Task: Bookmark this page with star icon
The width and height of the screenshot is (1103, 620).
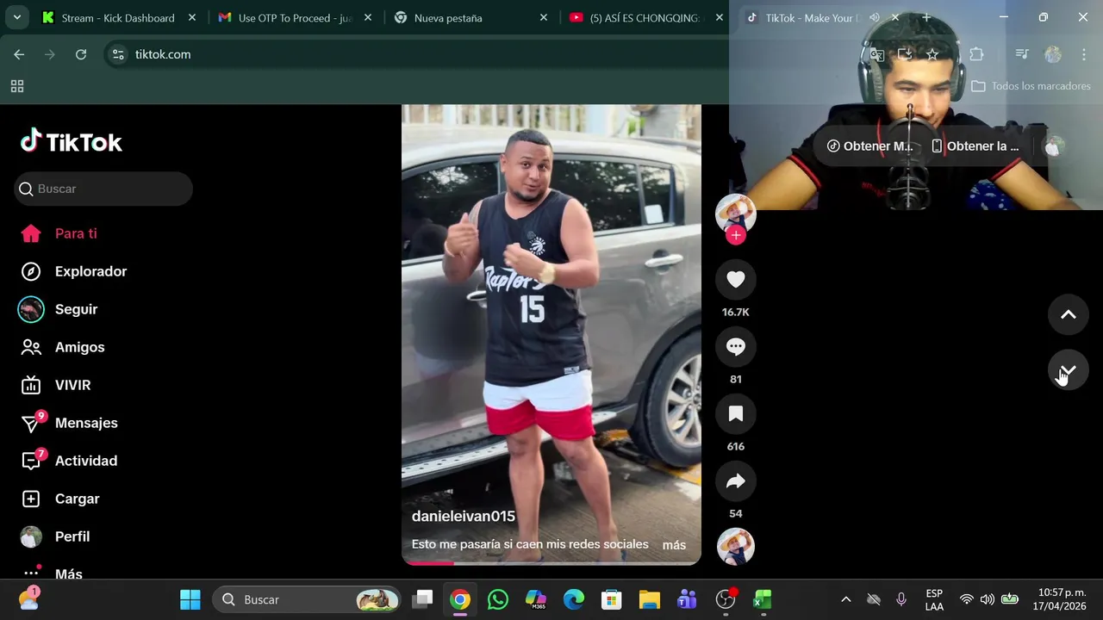Action: pyautogui.click(x=932, y=54)
